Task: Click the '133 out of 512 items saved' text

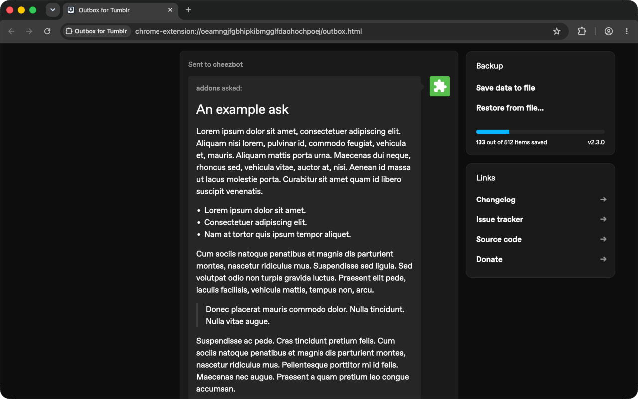Action: 511,142
